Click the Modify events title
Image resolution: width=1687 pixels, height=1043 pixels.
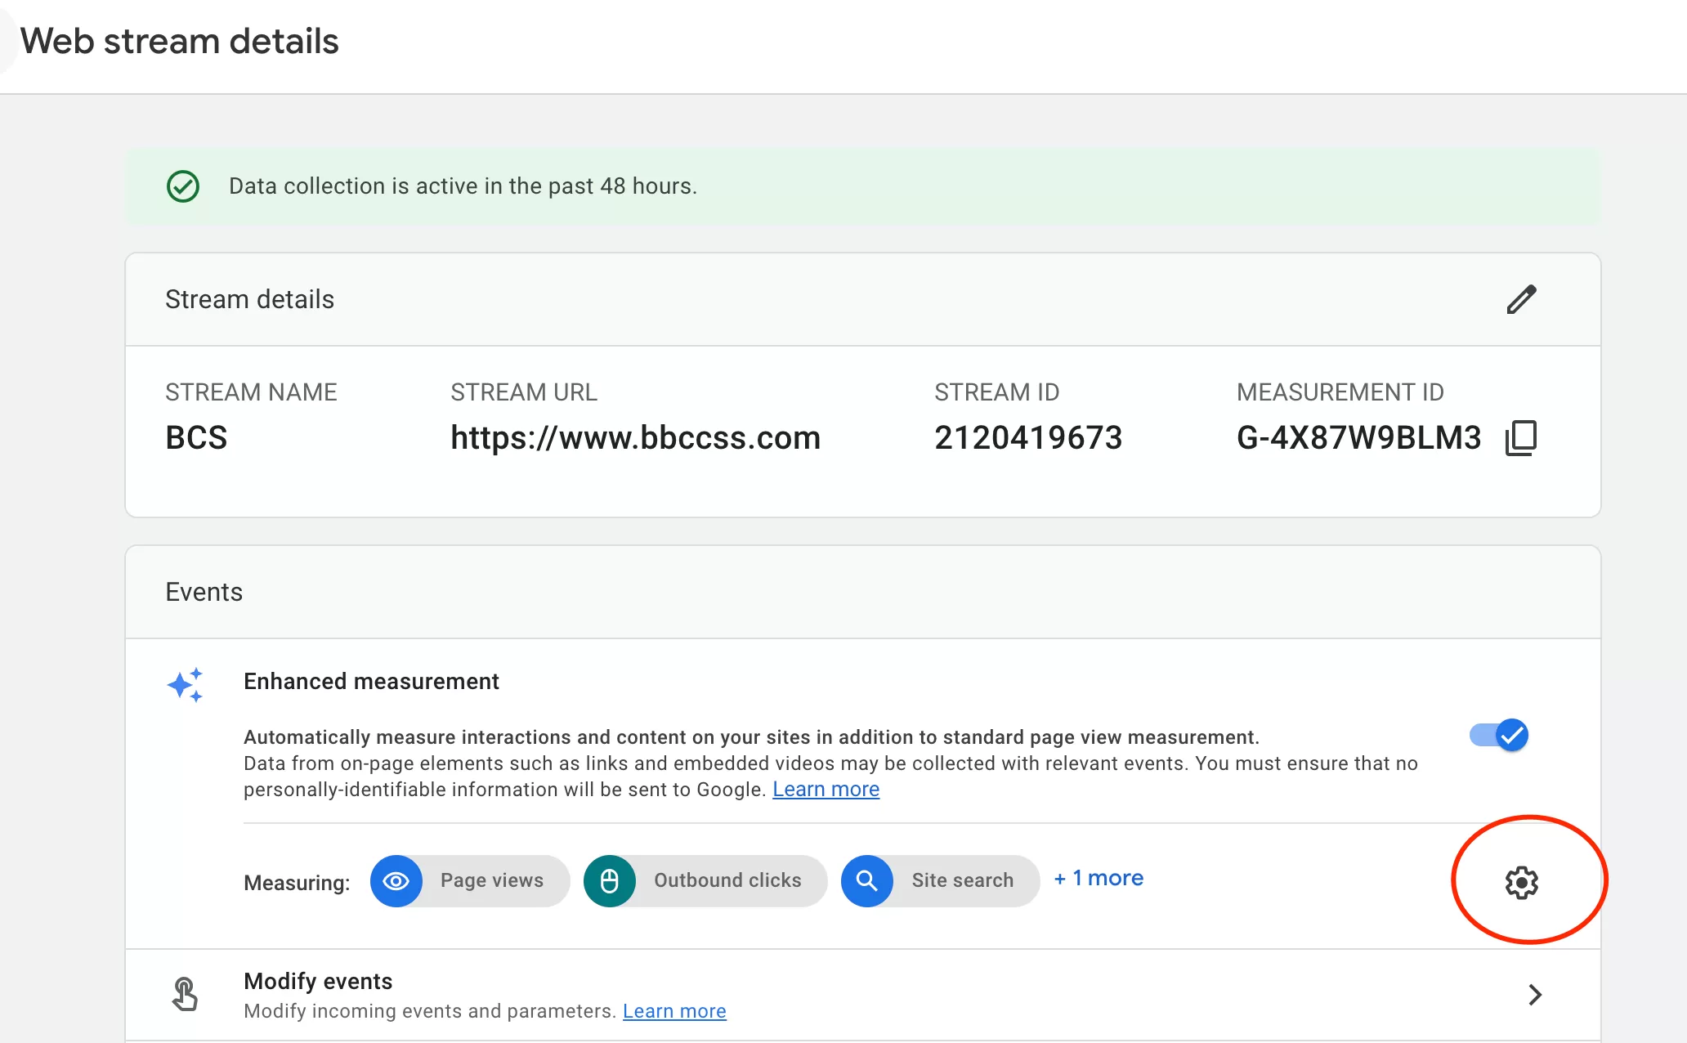(x=318, y=981)
